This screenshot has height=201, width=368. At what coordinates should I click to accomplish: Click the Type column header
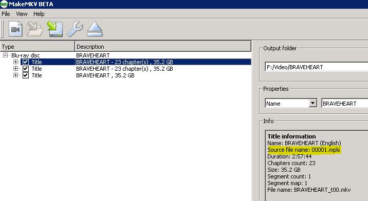point(38,46)
